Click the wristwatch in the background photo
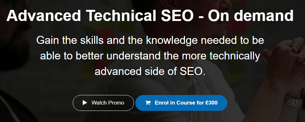The image size is (305, 122). 294,101
